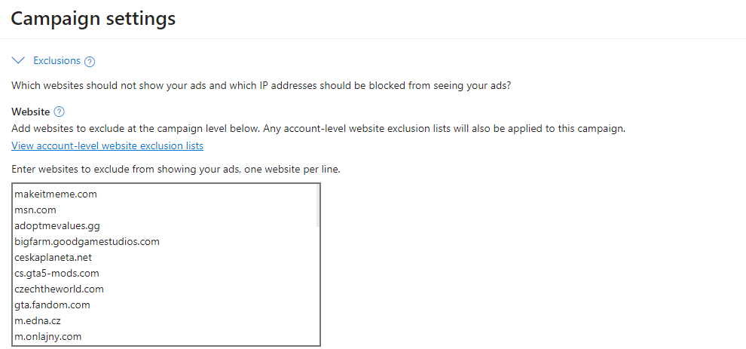Viewport: 746px width, 349px height.
Task: Click the Exclusions section heading
Action: tap(57, 60)
